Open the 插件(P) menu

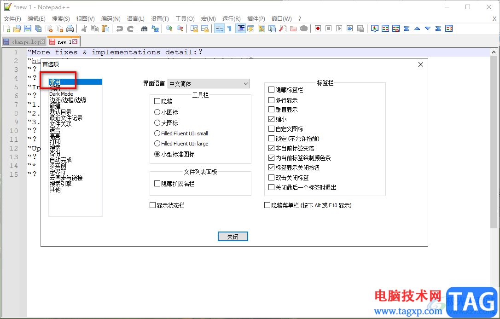pos(256,19)
